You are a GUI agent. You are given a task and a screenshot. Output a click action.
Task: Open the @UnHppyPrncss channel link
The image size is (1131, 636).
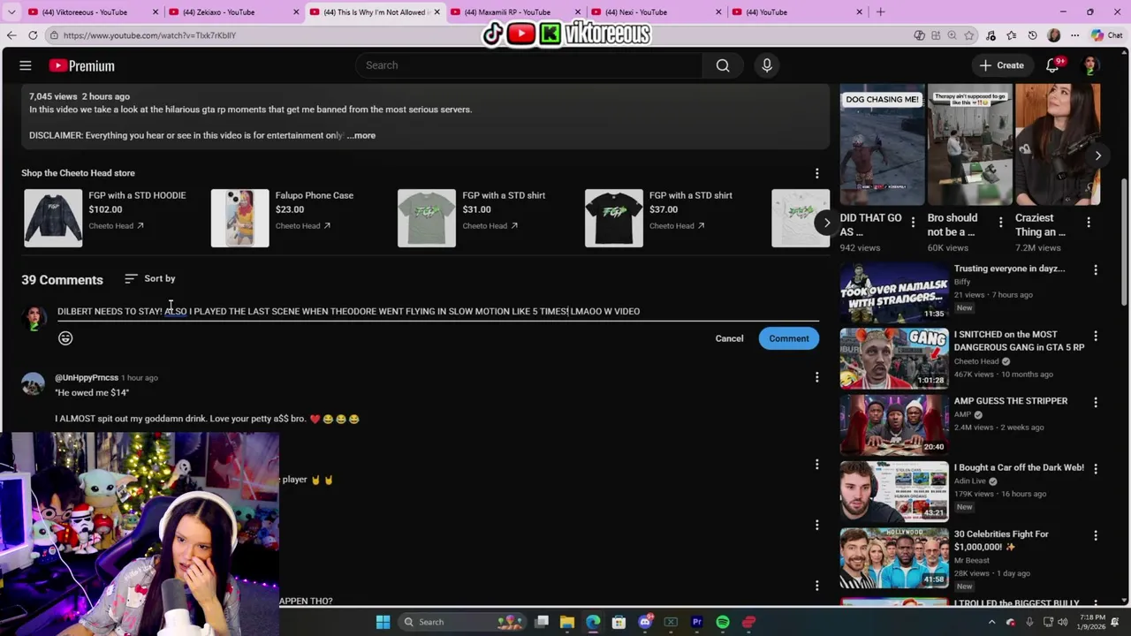(x=87, y=377)
